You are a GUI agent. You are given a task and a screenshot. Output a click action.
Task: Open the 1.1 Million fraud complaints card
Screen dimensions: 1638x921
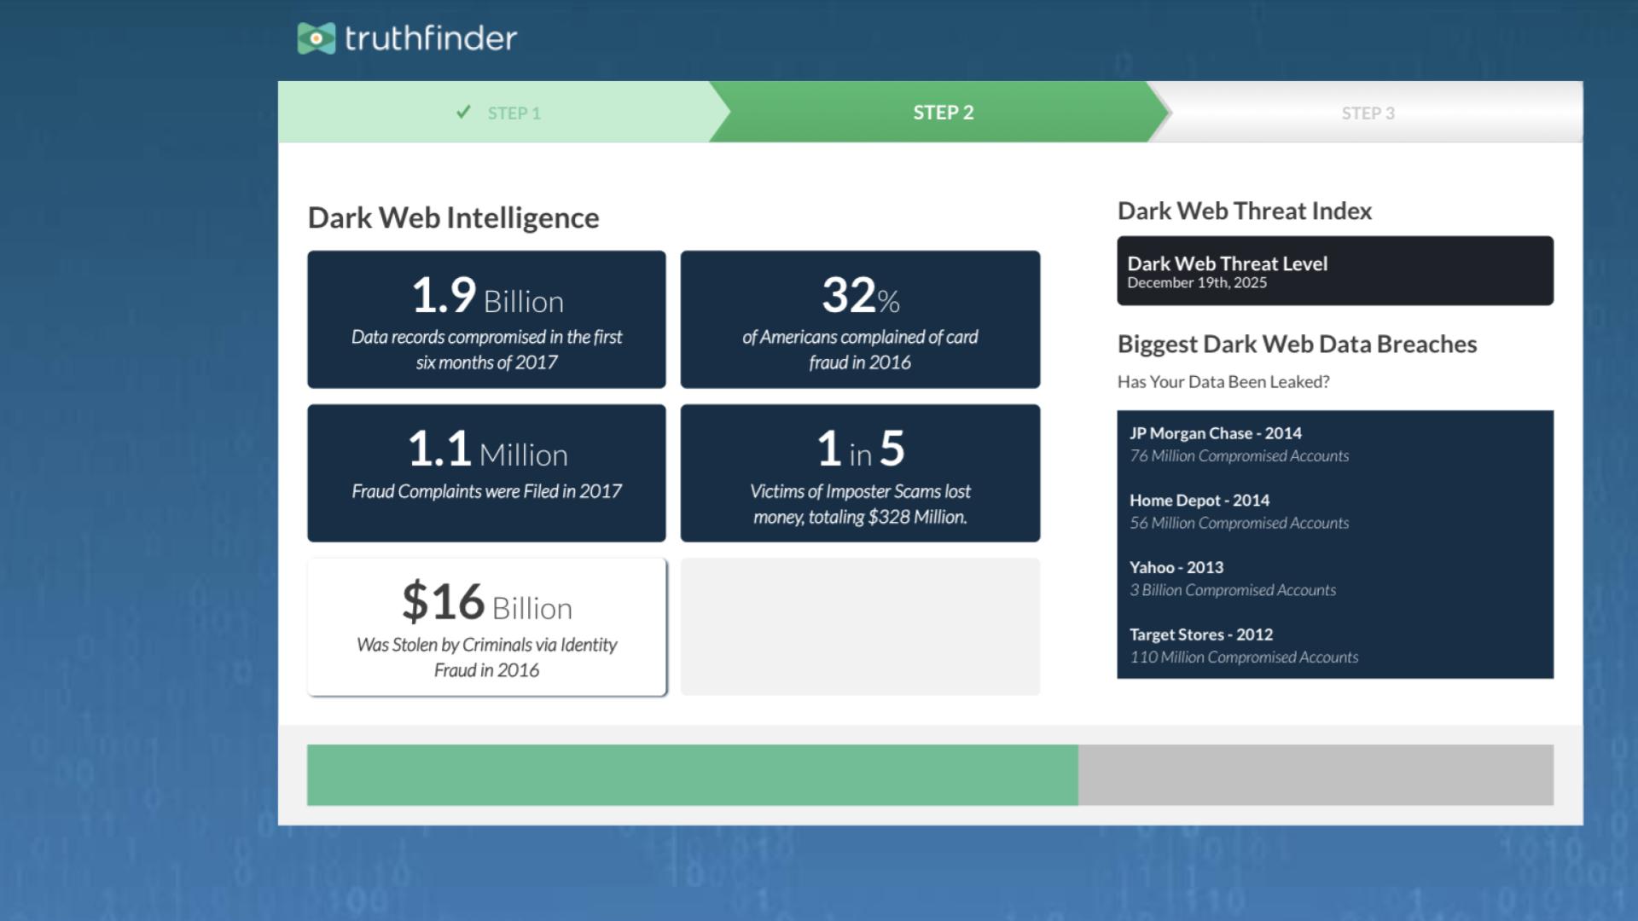486,472
